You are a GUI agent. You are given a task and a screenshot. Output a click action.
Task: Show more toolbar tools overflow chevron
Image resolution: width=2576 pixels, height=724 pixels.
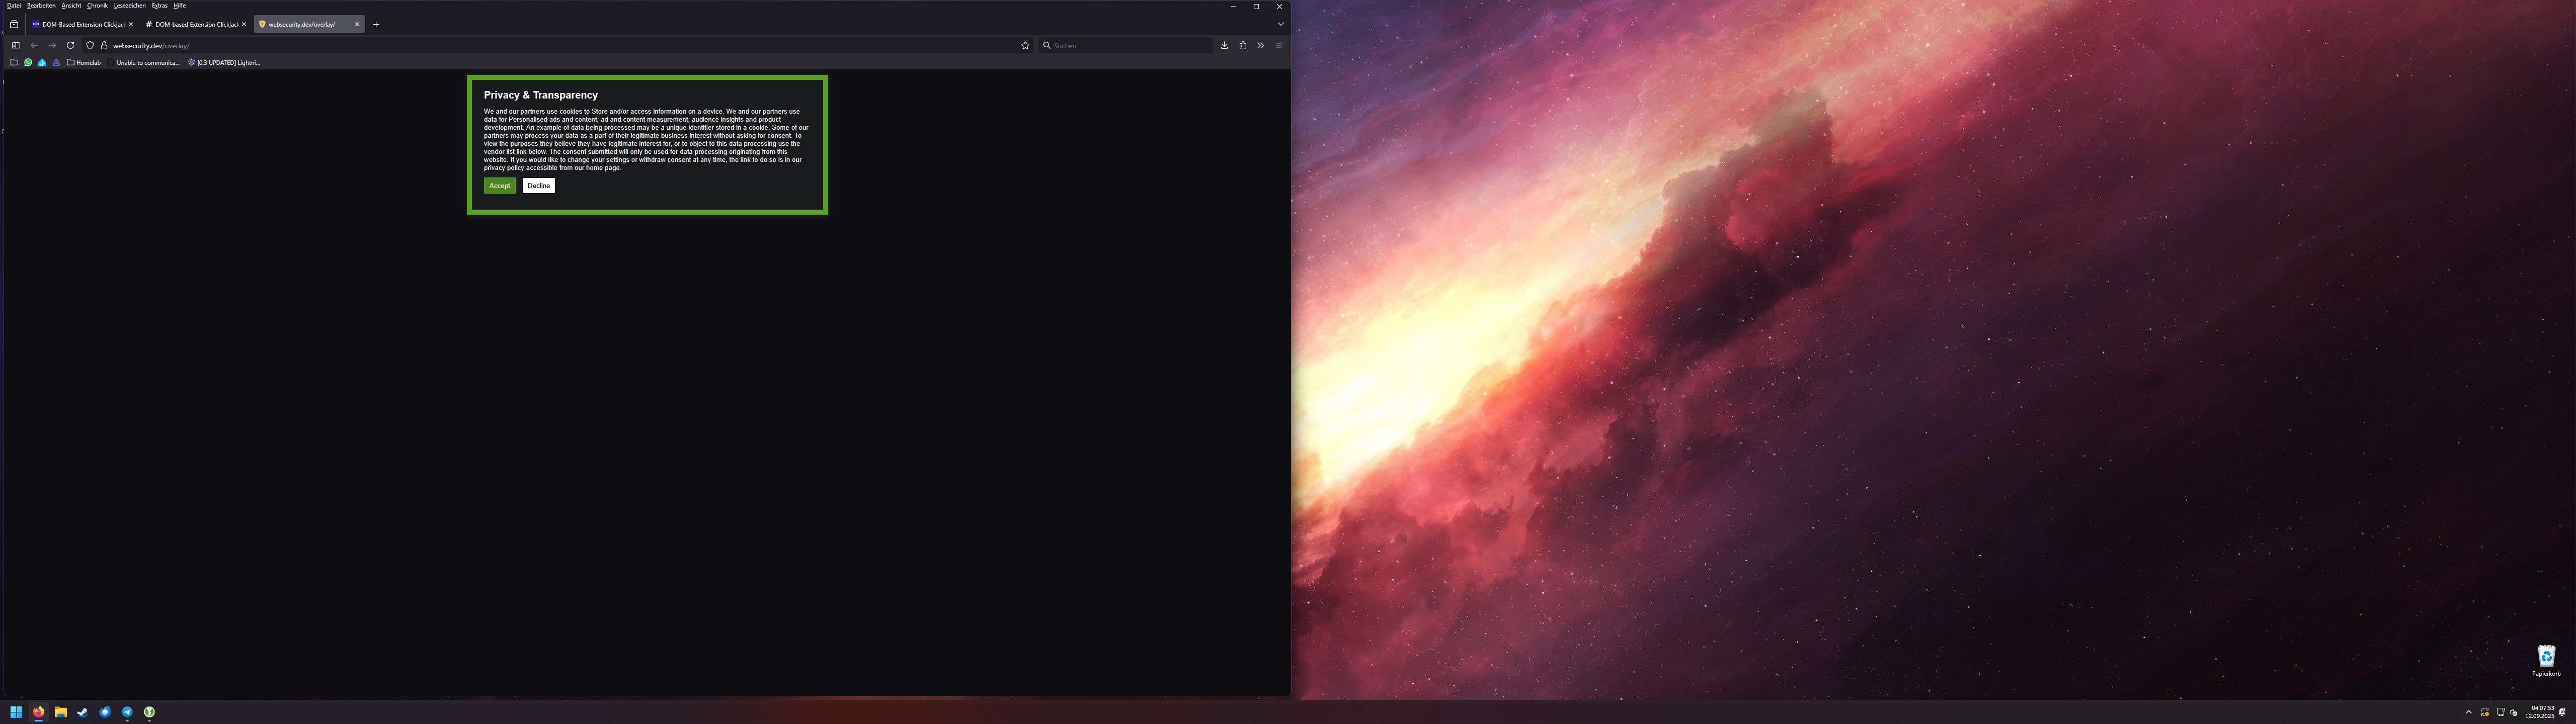tap(1260, 45)
